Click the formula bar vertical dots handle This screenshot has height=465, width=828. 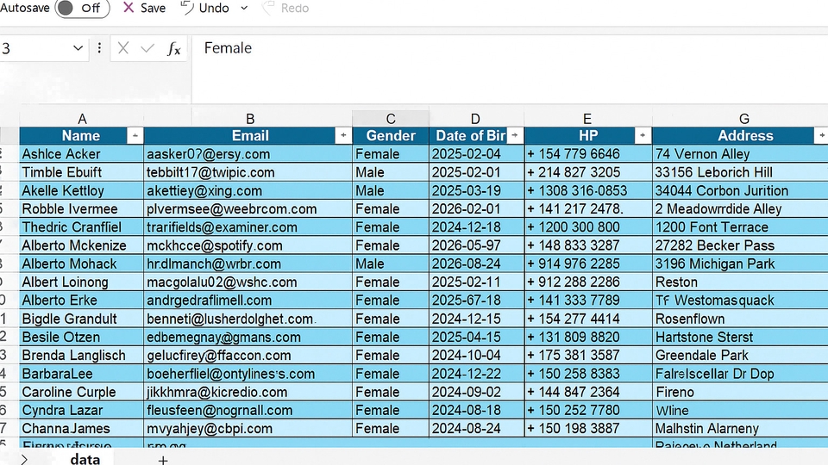pyautogui.click(x=100, y=49)
